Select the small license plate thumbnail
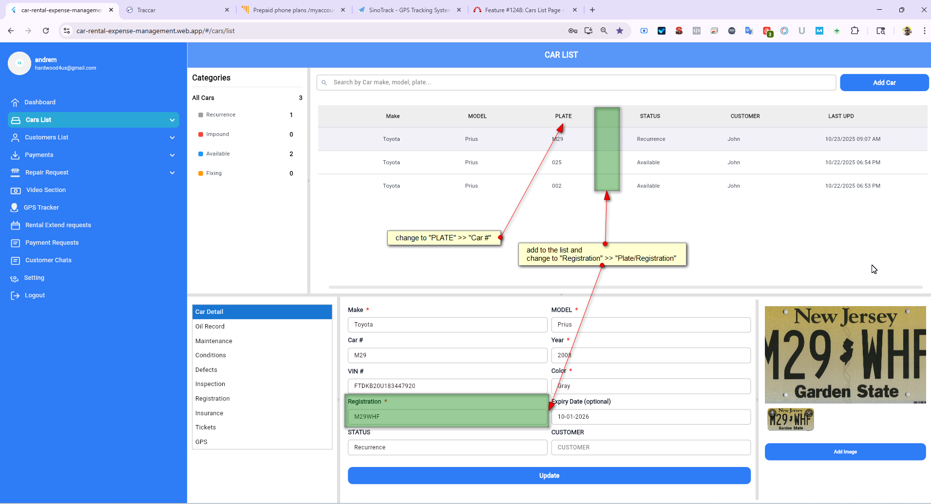Image resolution: width=931 pixels, height=504 pixels. [790, 420]
